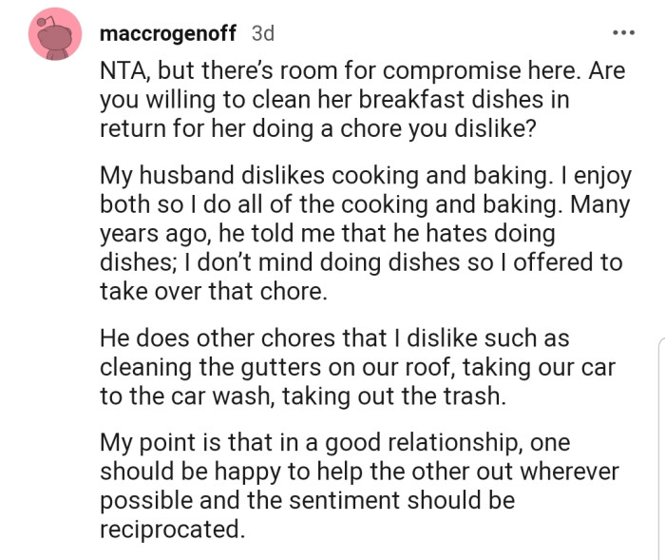
Task: Click the text "take over that chore."
Action: point(213,291)
